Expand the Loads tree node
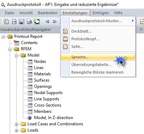Screen dimensions: 144x134 coord(17,131)
